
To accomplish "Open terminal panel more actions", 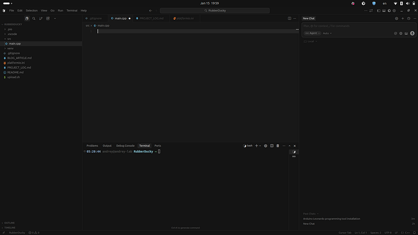I will pos(284,146).
